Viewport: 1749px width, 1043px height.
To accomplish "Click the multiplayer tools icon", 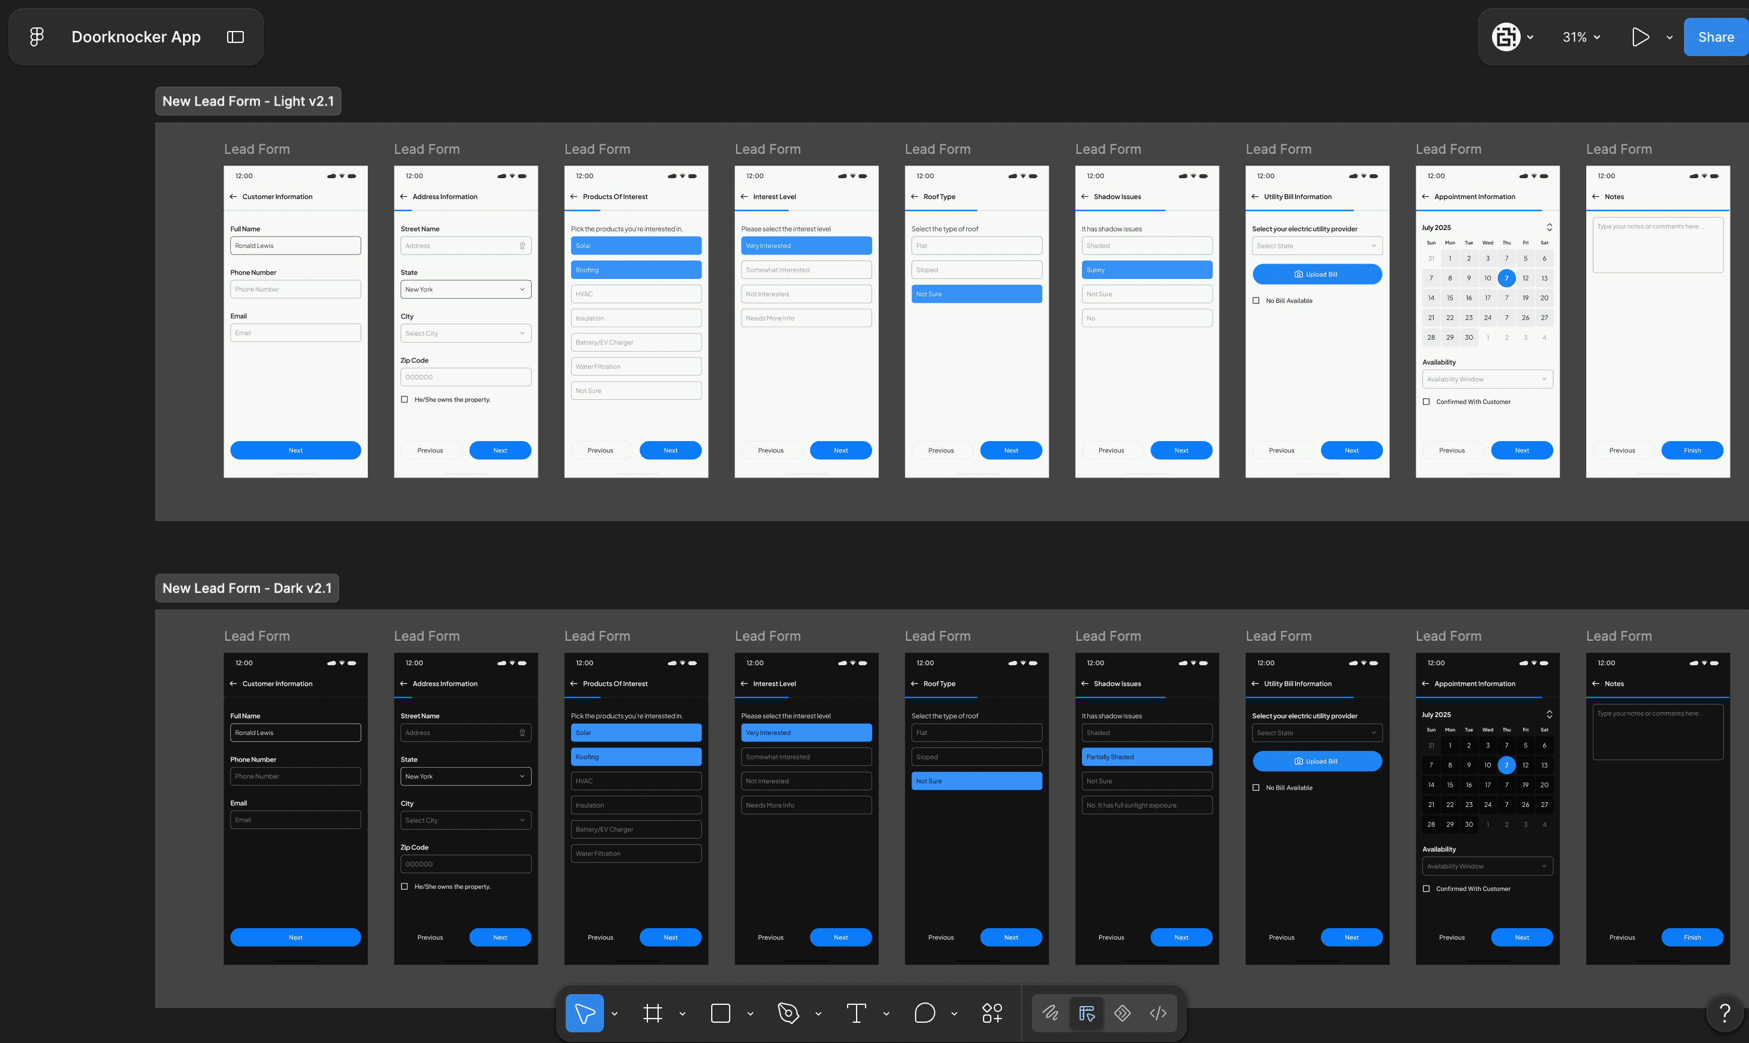I will click(1506, 36).
